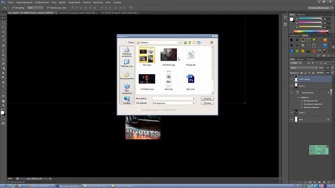
Task: Select the Move tool in the toolbox
Action: coord(3,18)
